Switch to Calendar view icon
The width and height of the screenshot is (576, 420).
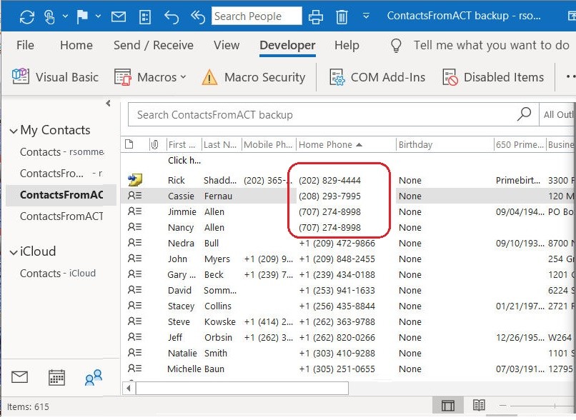56,377
